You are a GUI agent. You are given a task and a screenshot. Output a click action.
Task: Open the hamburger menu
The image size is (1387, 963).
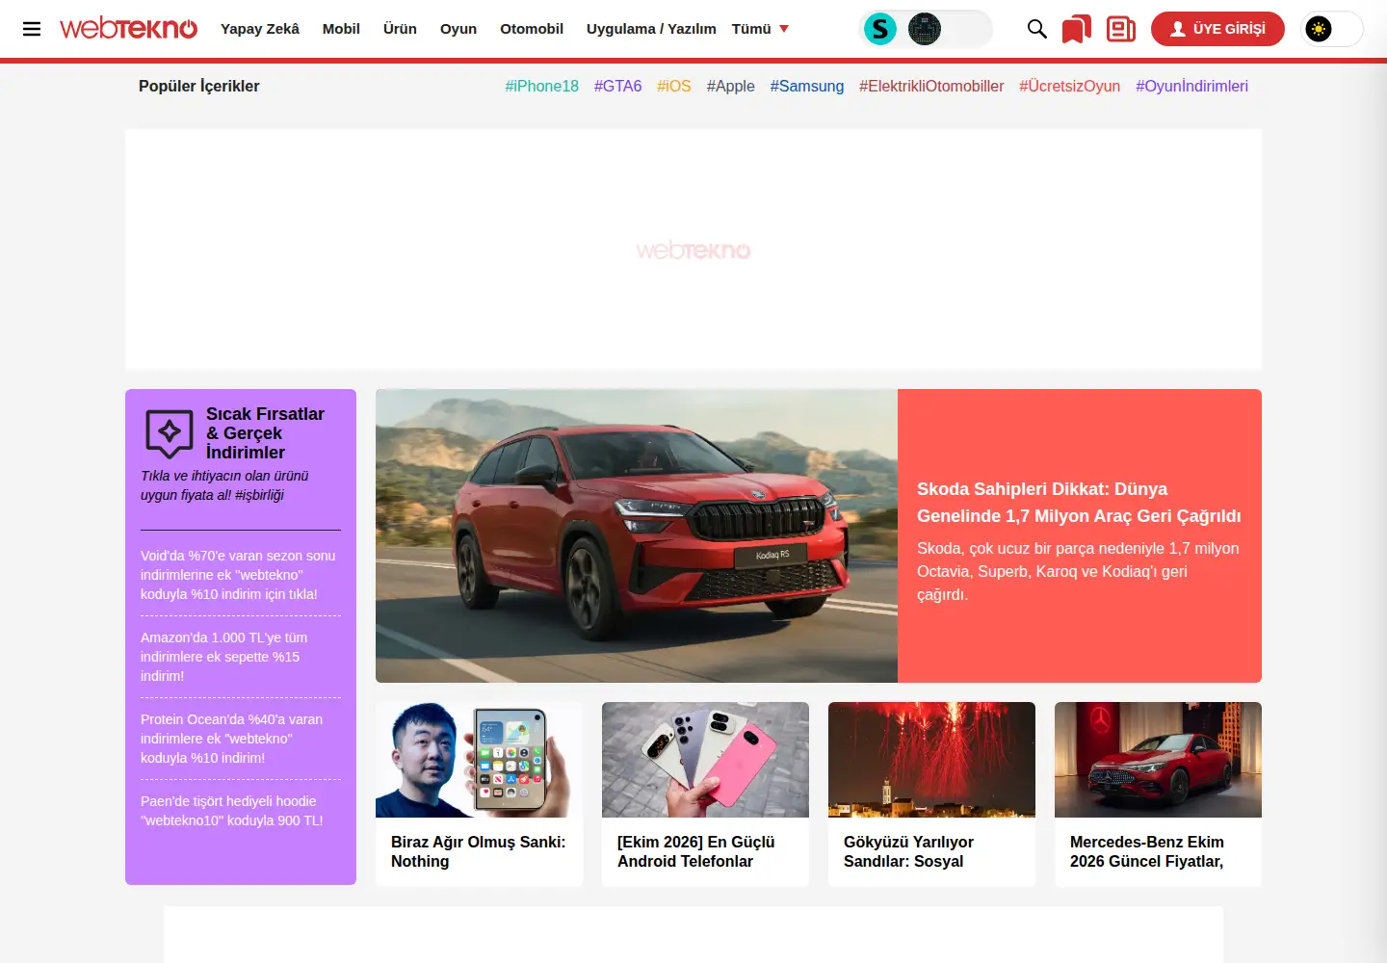pyautogui.click(x=32, y=29)
